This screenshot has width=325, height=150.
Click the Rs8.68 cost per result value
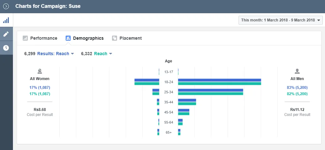click(x=40, y=109)
